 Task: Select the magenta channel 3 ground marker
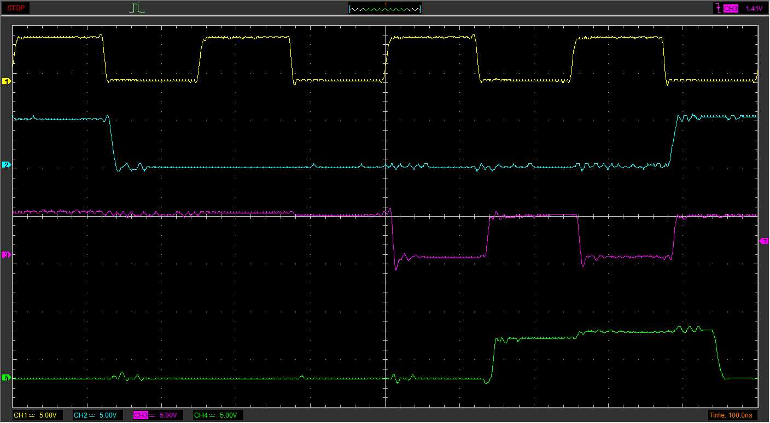tap(7, 255)
